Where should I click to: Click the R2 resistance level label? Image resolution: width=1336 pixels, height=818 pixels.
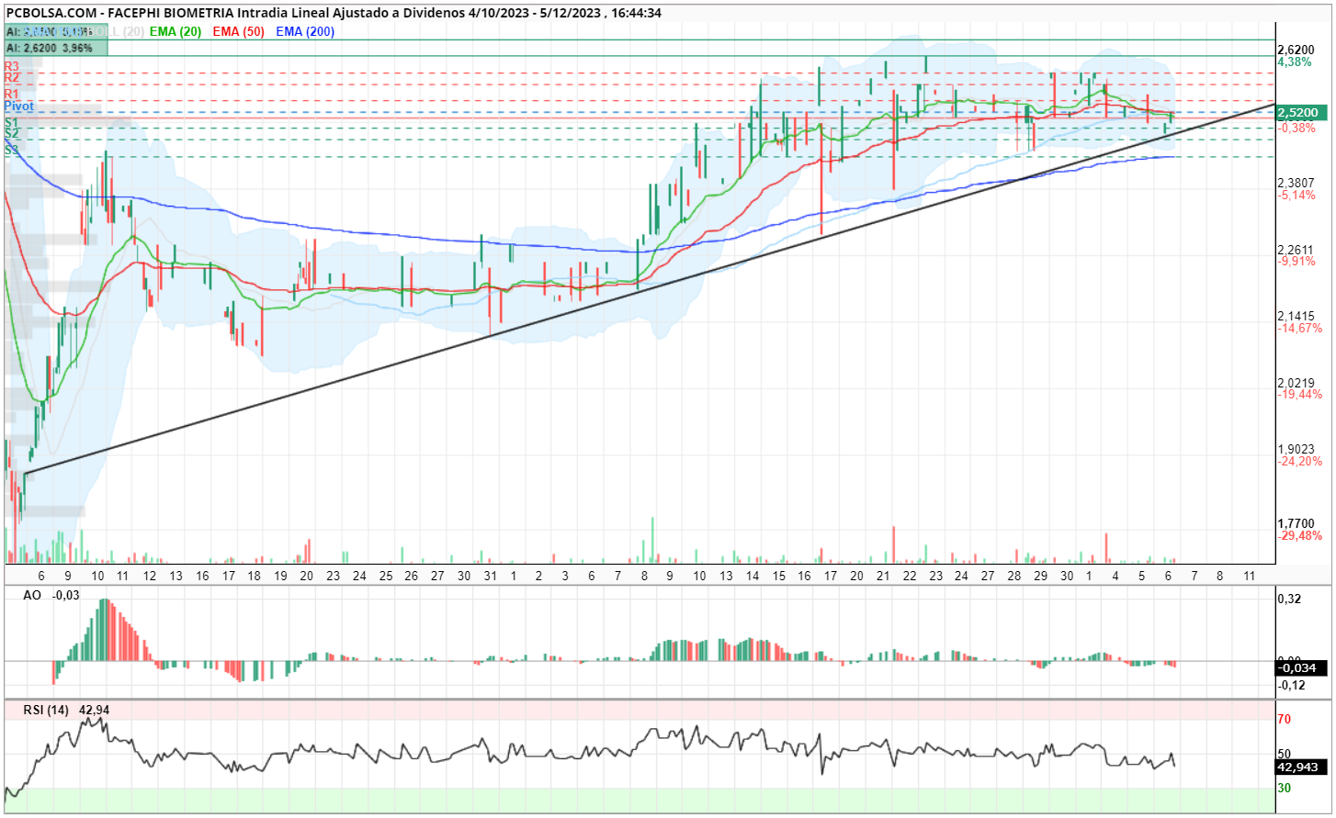[12, 79]
